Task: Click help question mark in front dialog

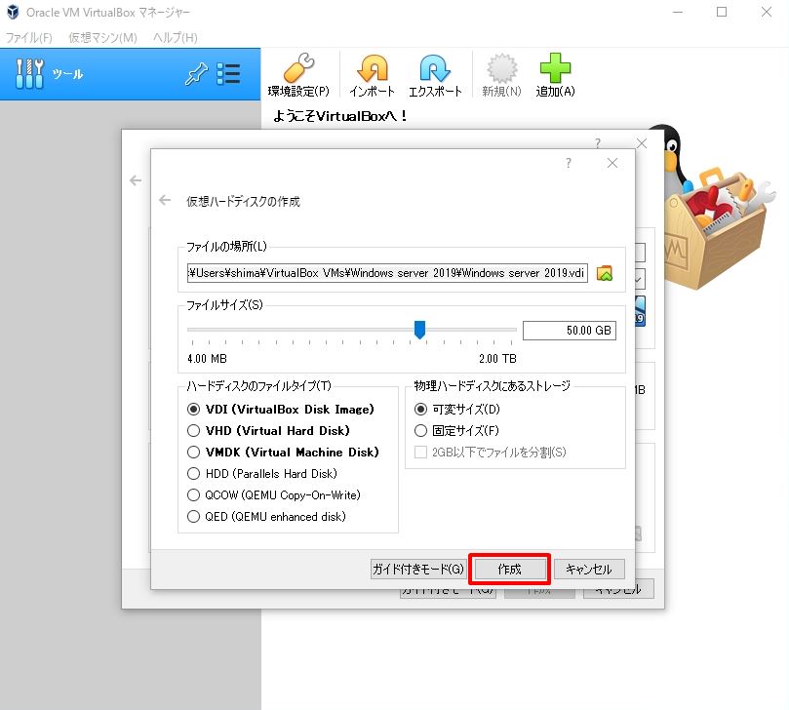Action: (569, 163)
